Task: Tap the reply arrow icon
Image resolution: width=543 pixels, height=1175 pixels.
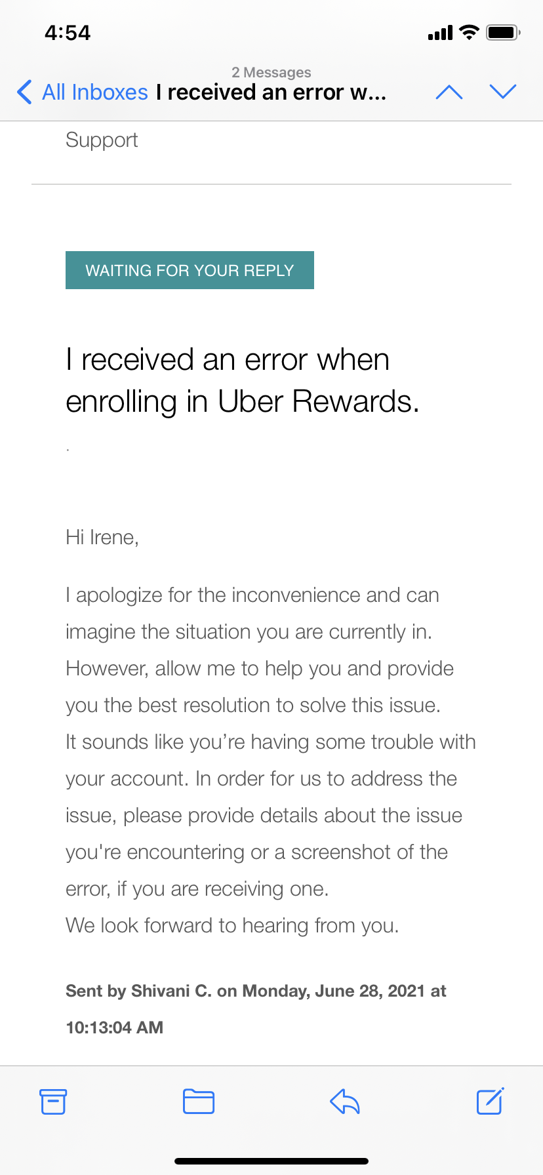Action: click(345, 1102)
